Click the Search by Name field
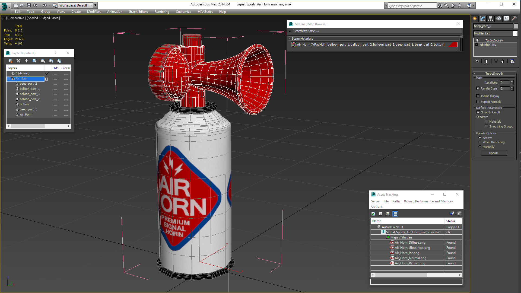The height and width of the screenshot is (293, 521). [x=377, y=31]
